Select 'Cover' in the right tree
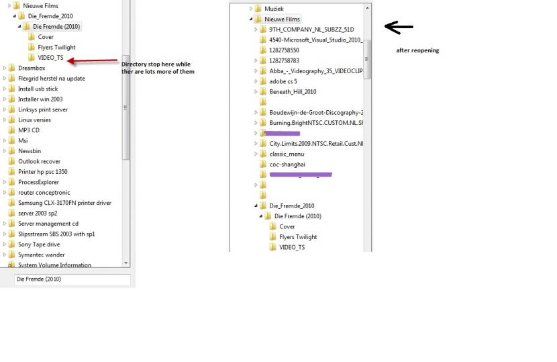Image resolution: width=557 pixels, height=362 pixels. point(287,226)
